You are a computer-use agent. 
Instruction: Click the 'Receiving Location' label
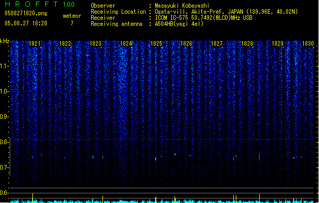118,12
